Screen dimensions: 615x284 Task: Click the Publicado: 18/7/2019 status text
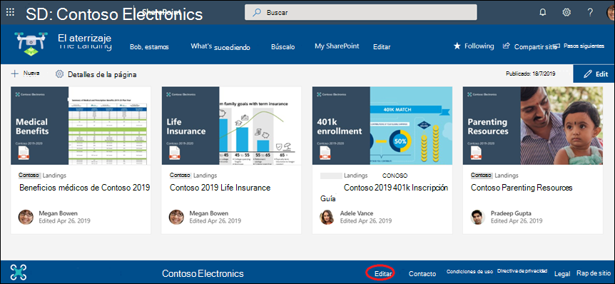[530, 73]
